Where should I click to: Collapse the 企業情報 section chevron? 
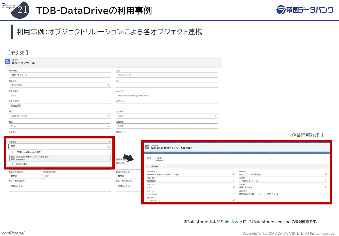[x=147, y=166]
